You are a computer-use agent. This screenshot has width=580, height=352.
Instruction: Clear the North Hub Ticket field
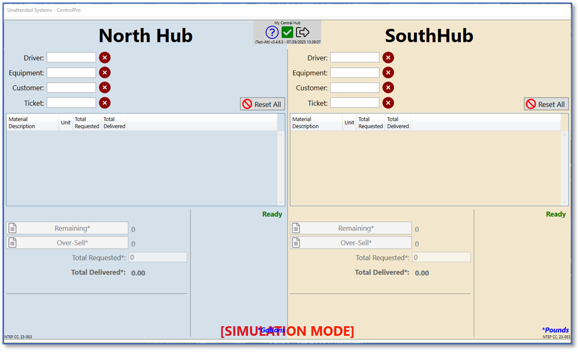(105, 103)
